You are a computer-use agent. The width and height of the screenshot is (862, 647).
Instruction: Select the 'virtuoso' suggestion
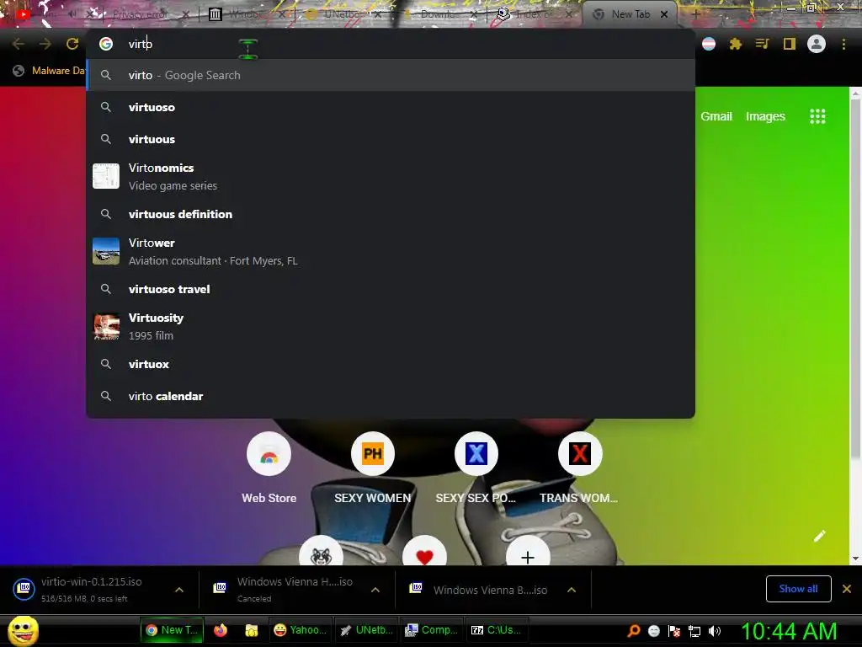click(x=391, y=107)
